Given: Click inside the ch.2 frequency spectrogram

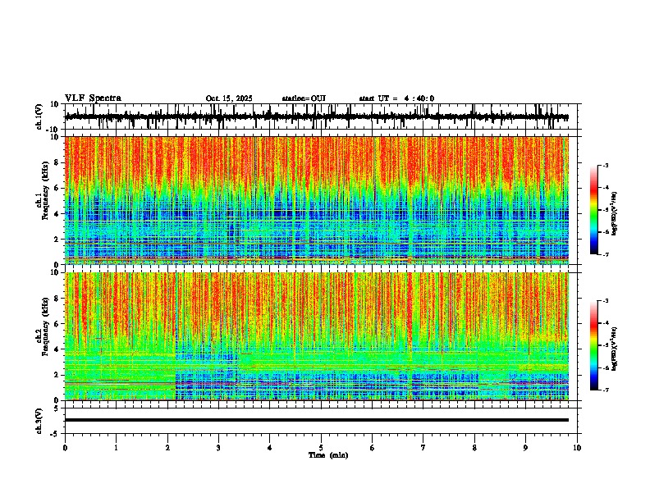Looking at the screenshot, I should tap(317, 336).
